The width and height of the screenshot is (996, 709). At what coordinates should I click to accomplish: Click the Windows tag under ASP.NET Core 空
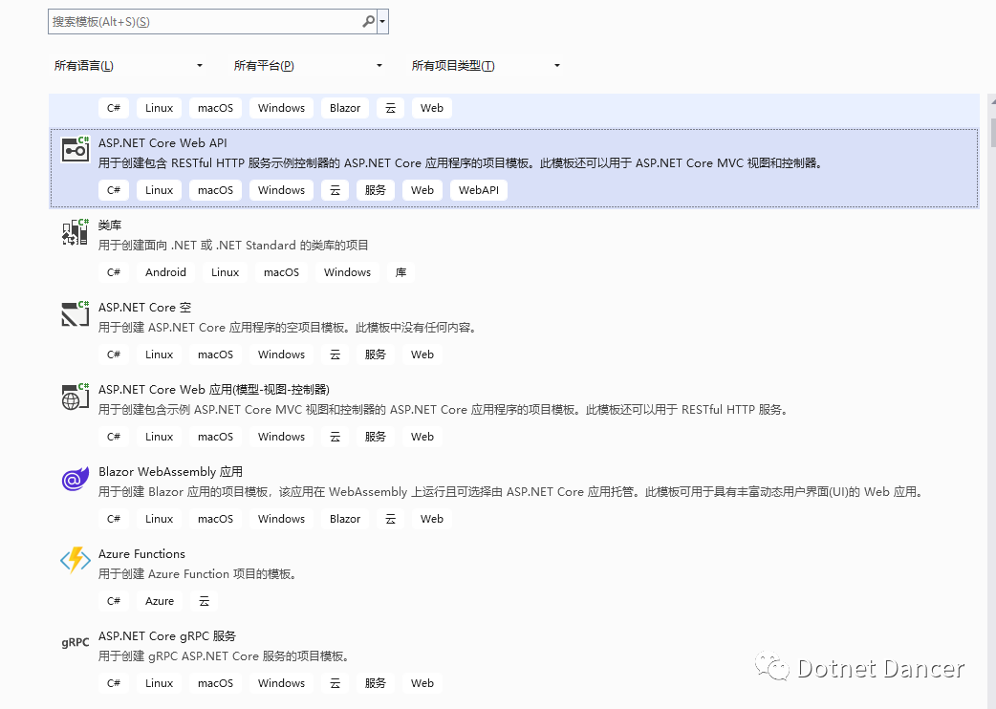tap(281, 354)
